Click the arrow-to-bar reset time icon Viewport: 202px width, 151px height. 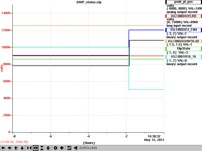click(75, 148)
